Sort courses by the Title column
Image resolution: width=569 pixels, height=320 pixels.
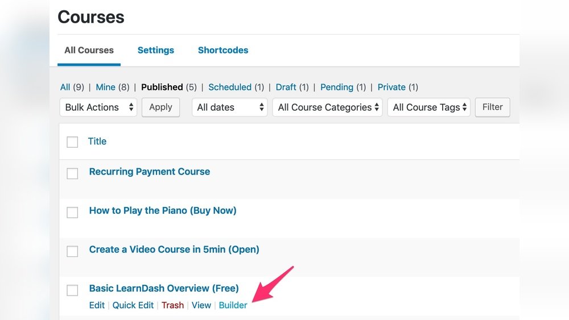(97, 142)
